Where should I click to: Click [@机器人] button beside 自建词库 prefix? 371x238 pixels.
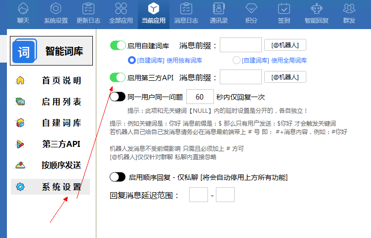pyautogui.click(x=285, y=45)
